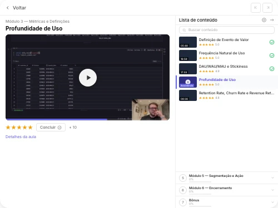Toggle completion check for Definição de Evento de Valor

tap(272, 42)
